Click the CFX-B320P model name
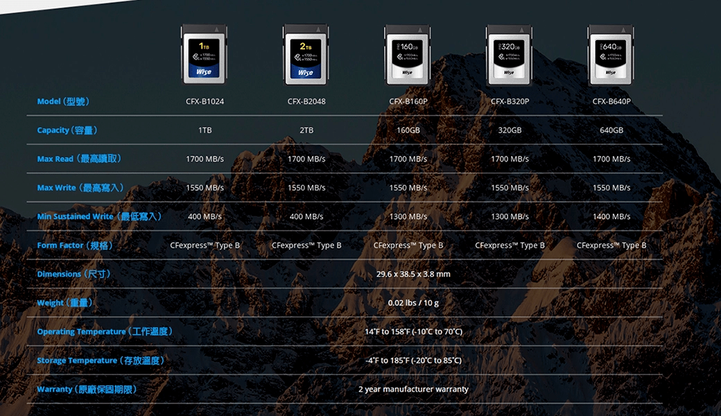721x416 pixels. (x=510, y=101)
